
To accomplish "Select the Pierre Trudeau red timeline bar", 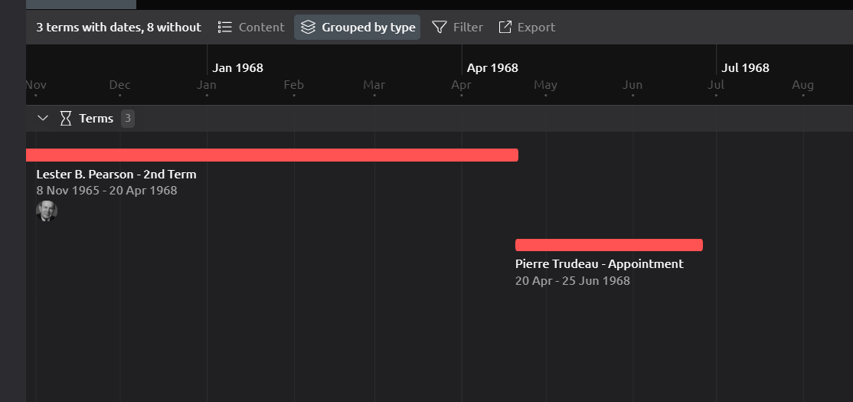I will click(609, 245).
